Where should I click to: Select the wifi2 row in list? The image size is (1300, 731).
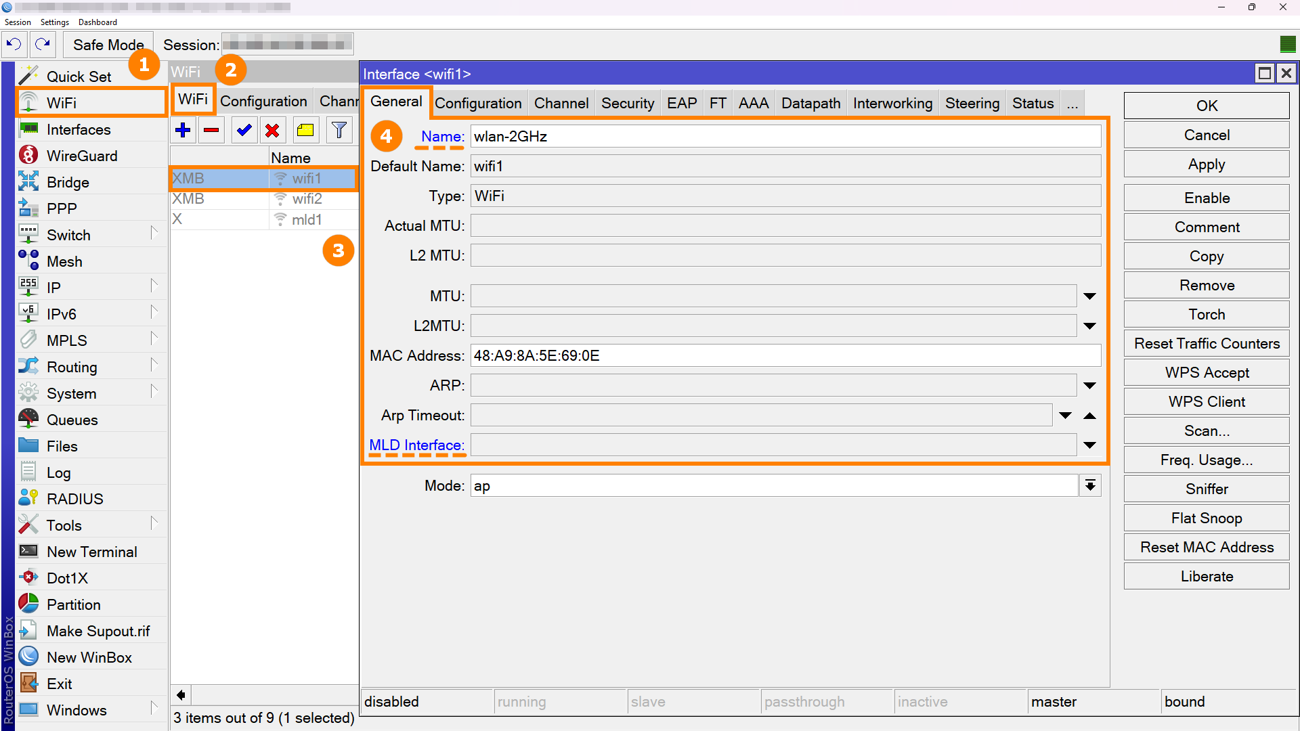[264, 199]
